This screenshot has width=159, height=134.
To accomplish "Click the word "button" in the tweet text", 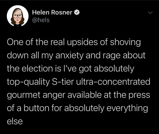I will [37, 108].
